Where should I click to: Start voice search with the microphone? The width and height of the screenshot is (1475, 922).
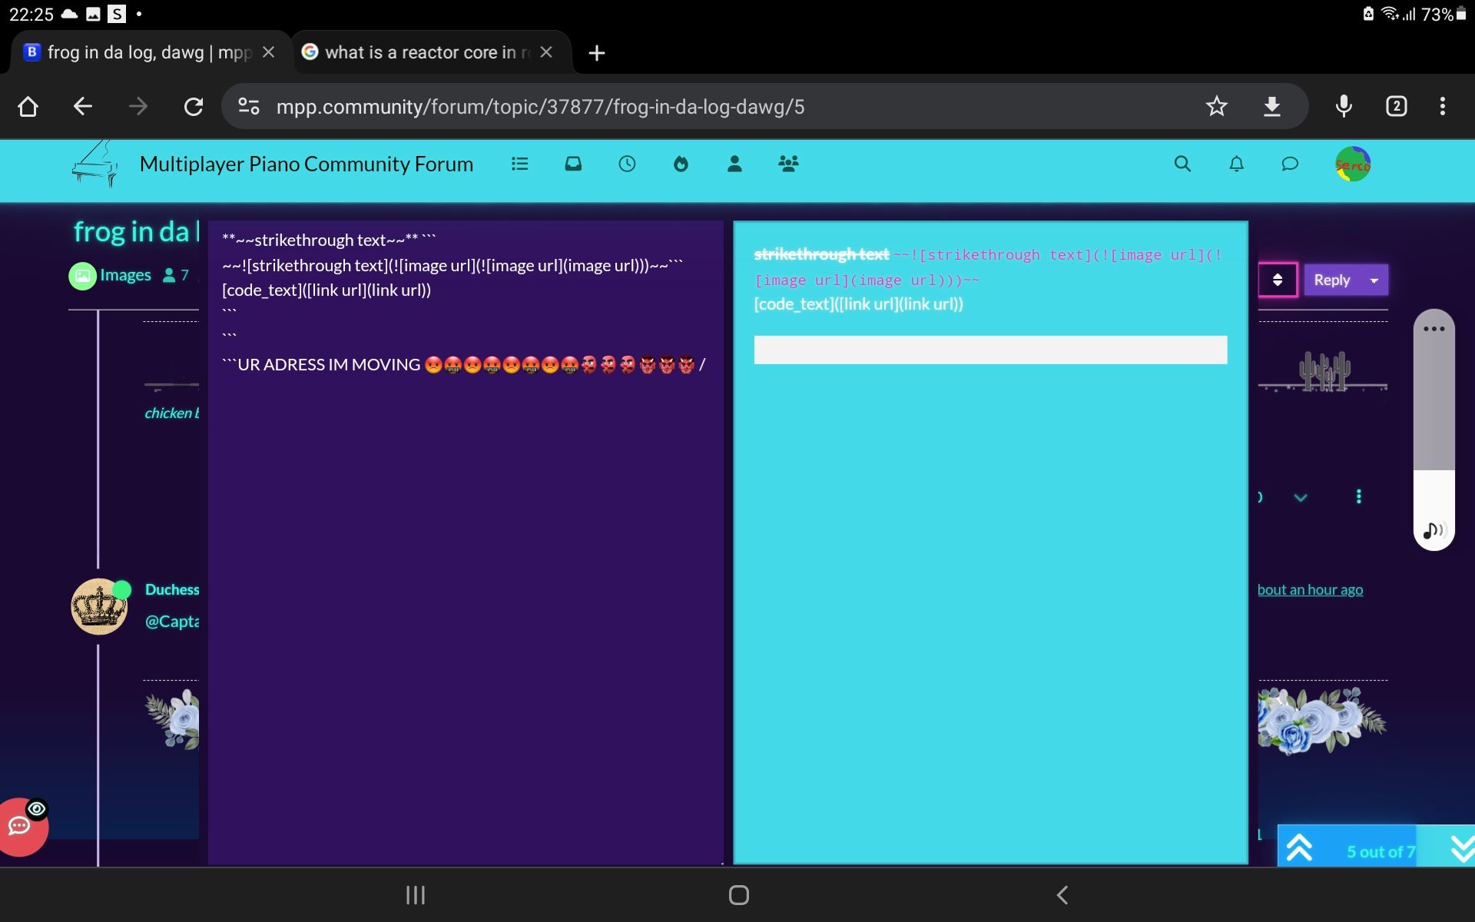pyautogui.click(x=1344, y=106)
